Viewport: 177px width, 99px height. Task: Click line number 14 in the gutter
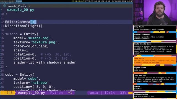pos(2,30)
